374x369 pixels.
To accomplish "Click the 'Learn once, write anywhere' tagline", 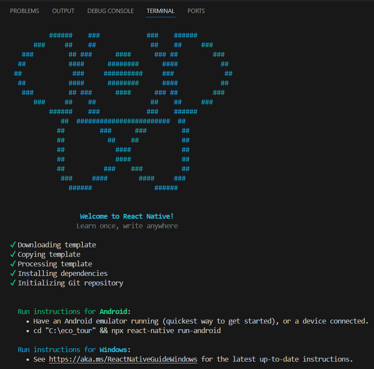I will [127, 226].
